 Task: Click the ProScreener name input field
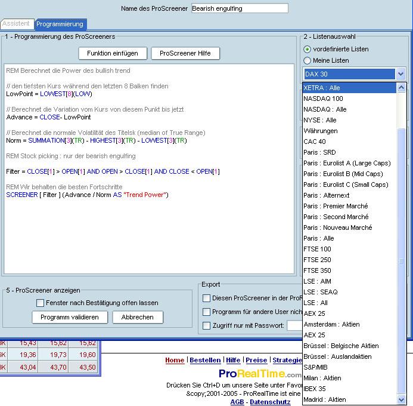(x=240, y=8)
